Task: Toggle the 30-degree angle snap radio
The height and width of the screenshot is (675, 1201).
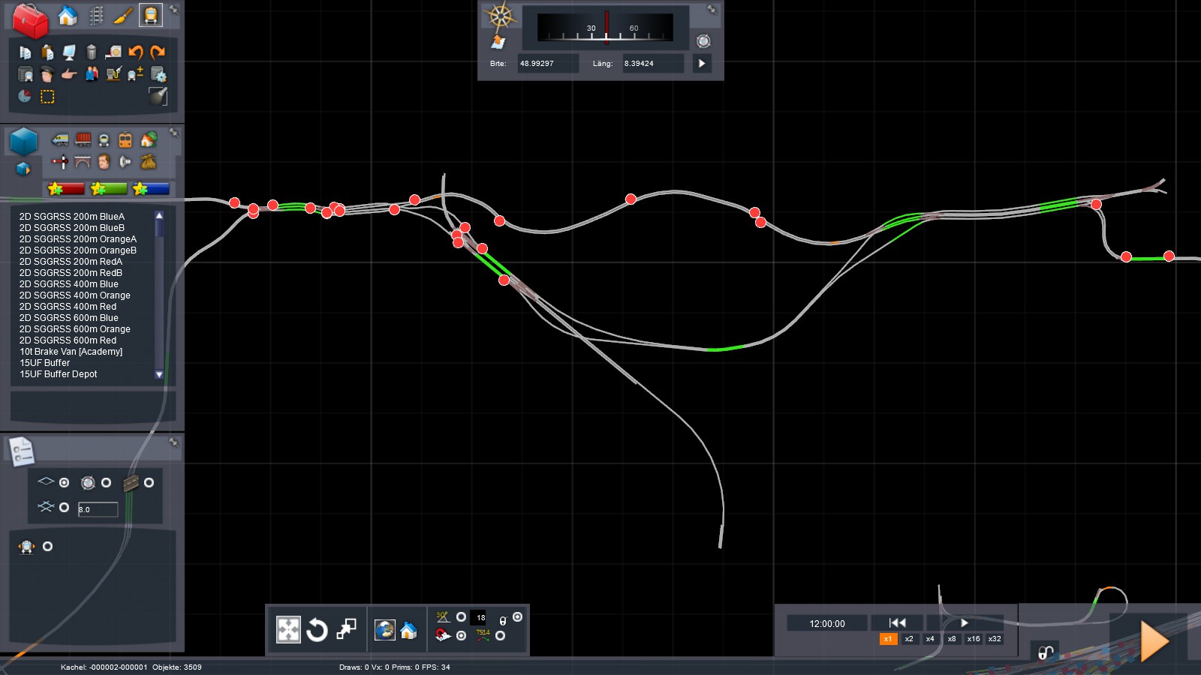Action: pyautogui.click(x=461, y=617)
